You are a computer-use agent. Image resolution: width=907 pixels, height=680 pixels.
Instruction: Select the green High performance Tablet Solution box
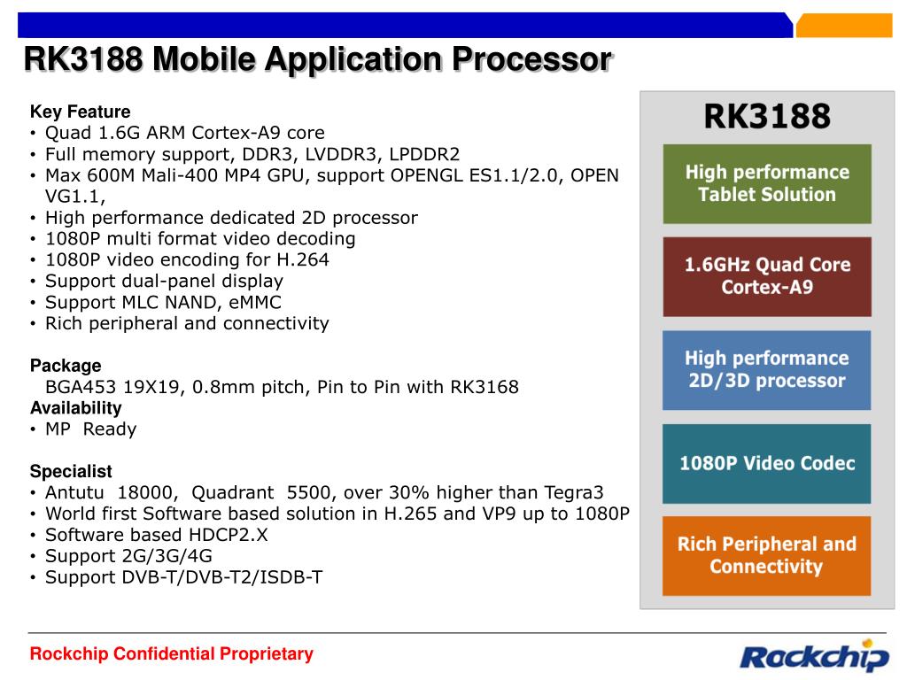pos(767,184)
